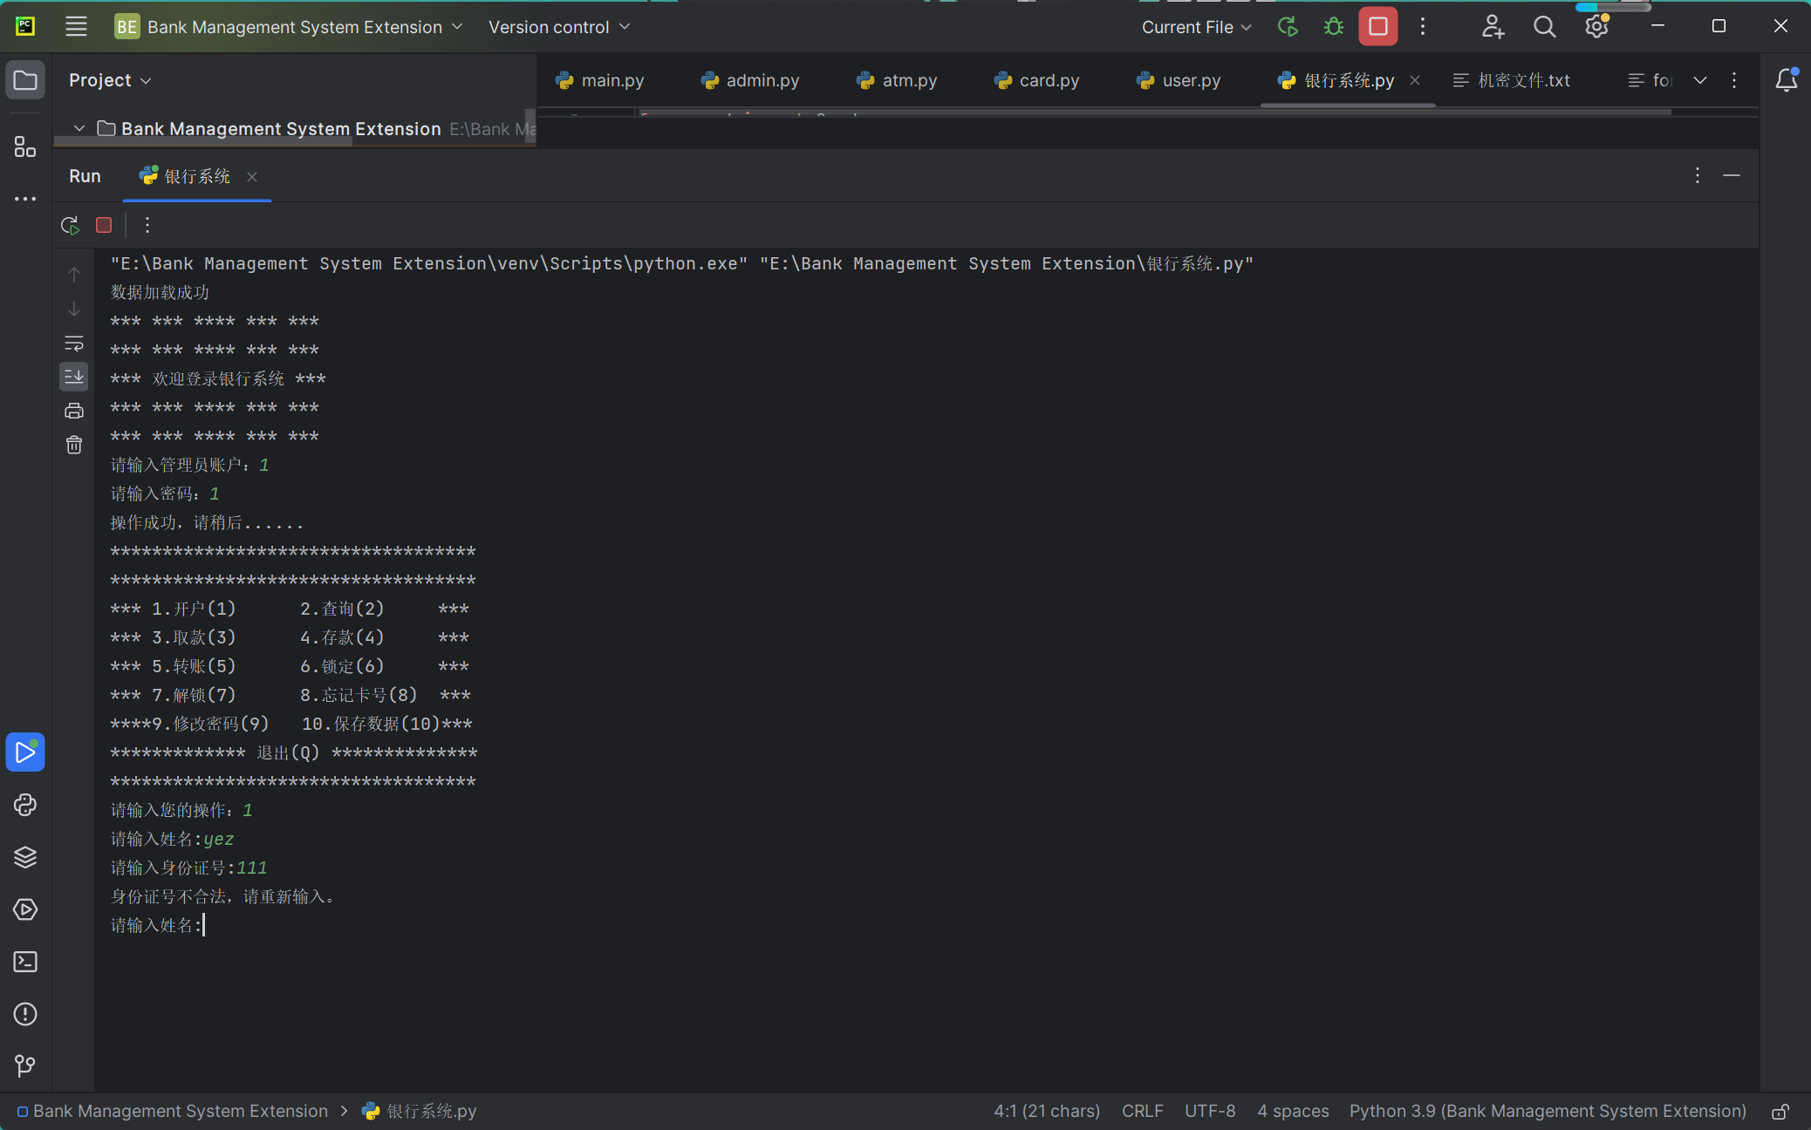
Task: Open the Git version control window
Action: pos(25,1065)
